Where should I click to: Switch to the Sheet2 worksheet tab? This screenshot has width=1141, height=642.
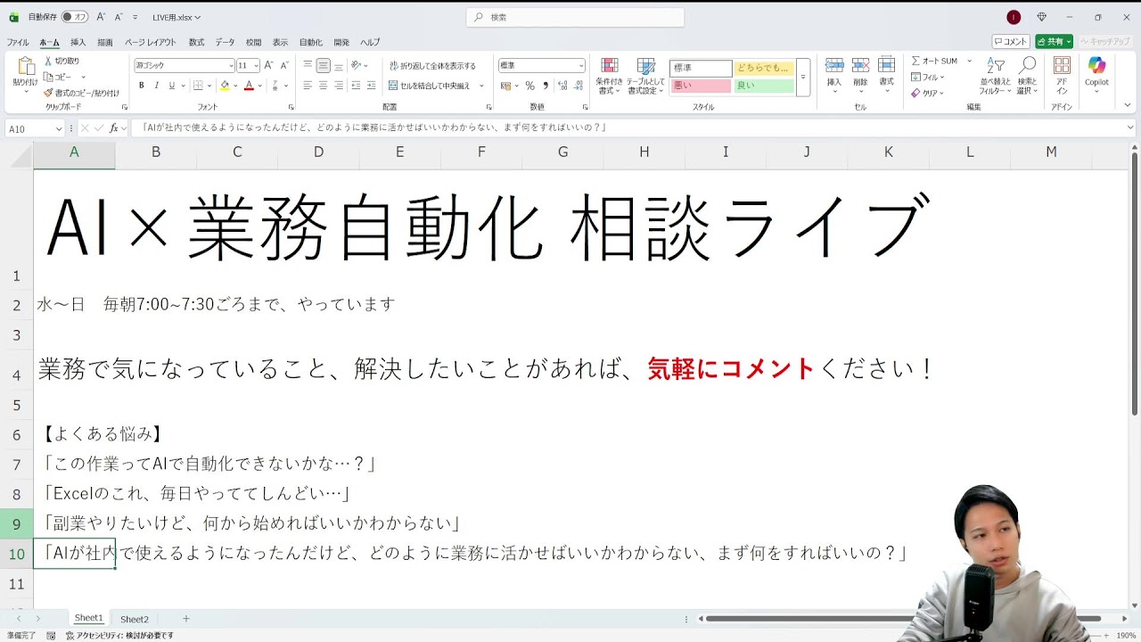135,619
